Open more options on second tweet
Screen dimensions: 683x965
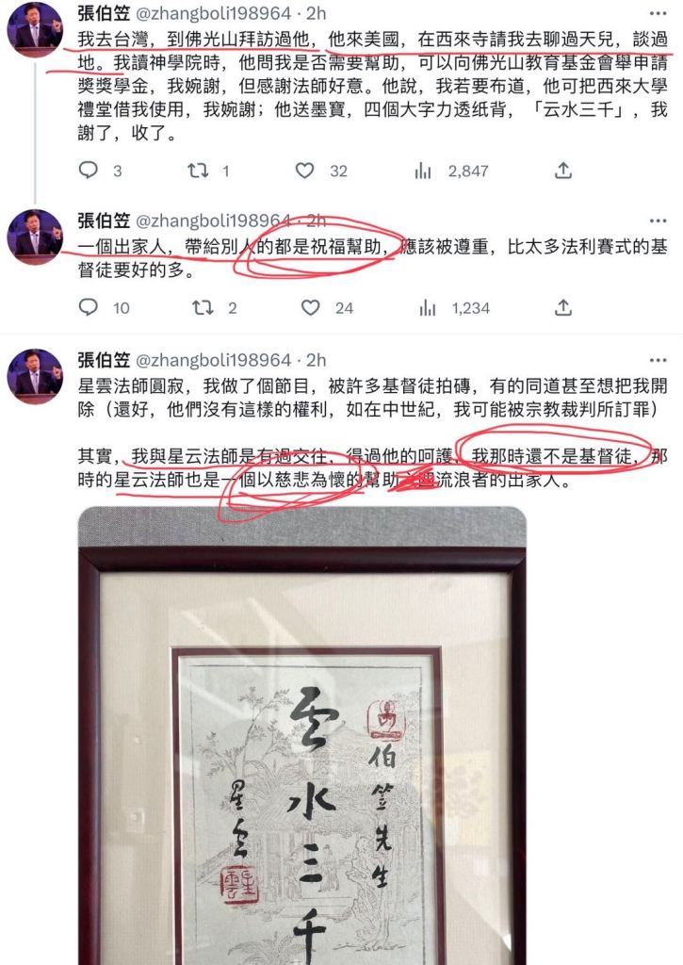(x=658, y=221)
